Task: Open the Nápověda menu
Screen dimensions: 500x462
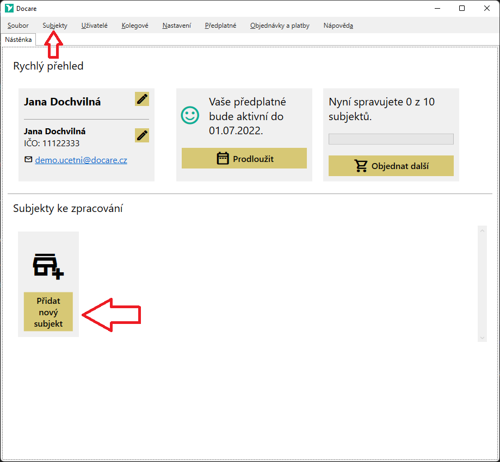Action: tap(338, 26)
